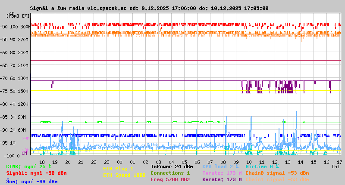Click the Connections 1 legend label
The width and height of the screenshot is (345, 185).
170,173
